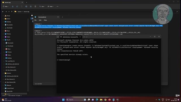
Task: Click the Copy icon in Explorer toolbar
Action: (17, 7)
